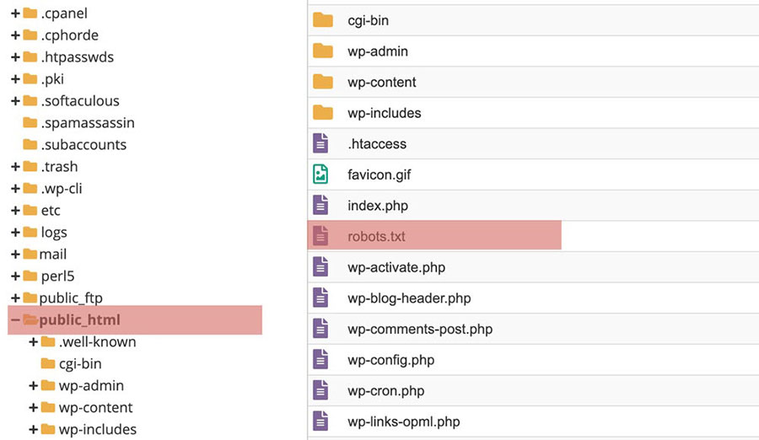Expand the .trash folder node
The image size is (759, 440).
[15, 167]
